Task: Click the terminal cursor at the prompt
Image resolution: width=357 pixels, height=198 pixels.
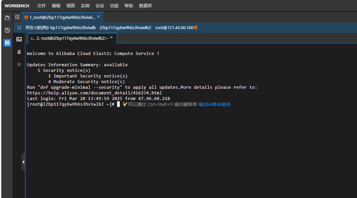Action: pos(118,104)
